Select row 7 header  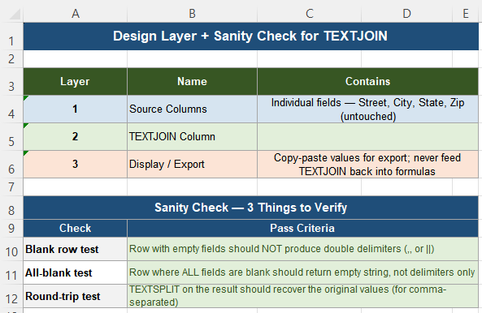coord(11,187)
